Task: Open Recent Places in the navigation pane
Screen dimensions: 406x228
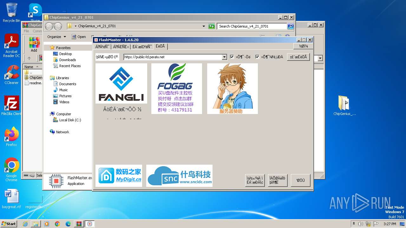Action: click(70, 66)
